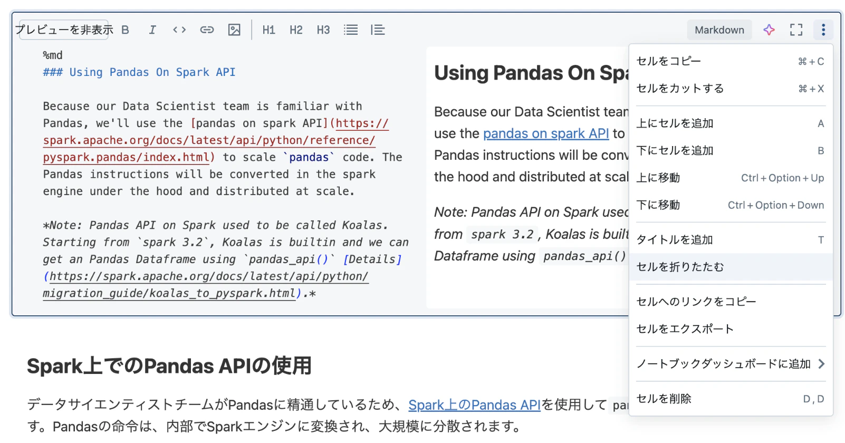Click the %md magic command line
This screenshot has width=845, height=443.
coord(53,55)
